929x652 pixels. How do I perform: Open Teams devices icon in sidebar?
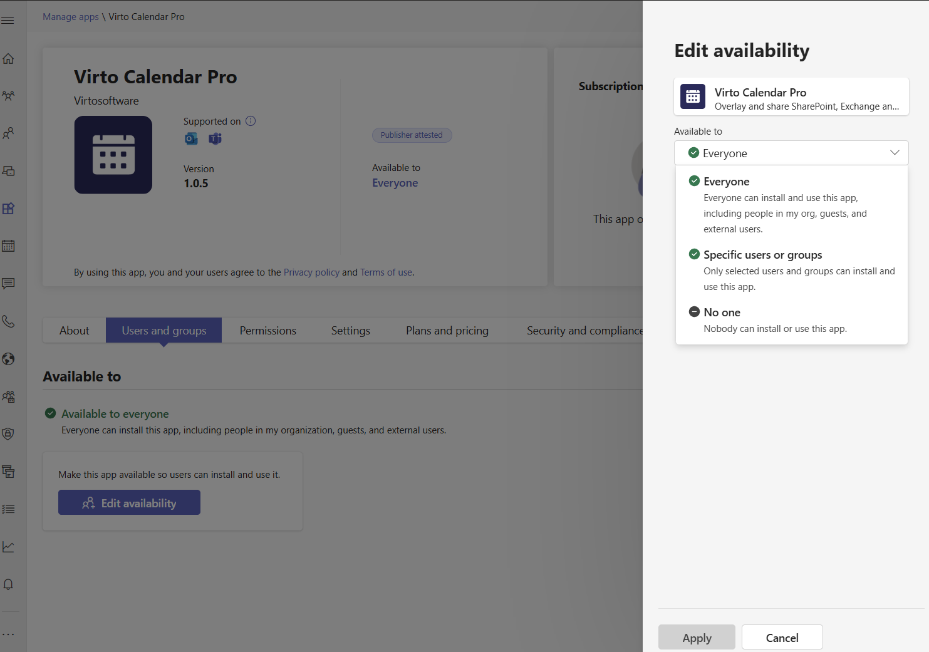[x=8, y=171]
